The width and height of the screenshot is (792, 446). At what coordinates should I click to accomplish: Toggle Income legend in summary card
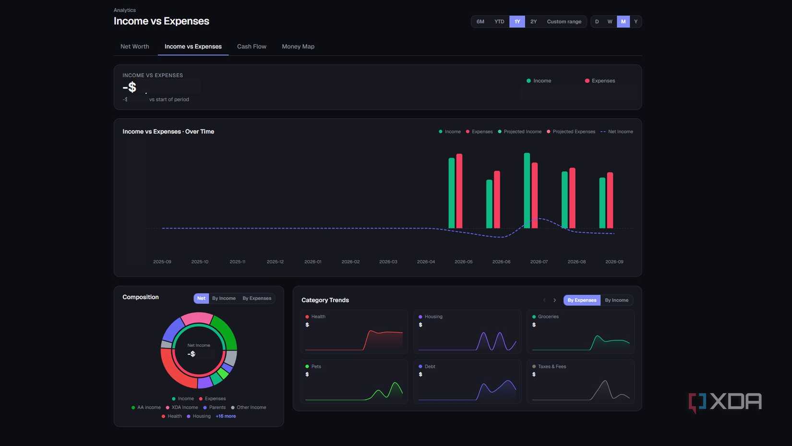coord(539,81)
